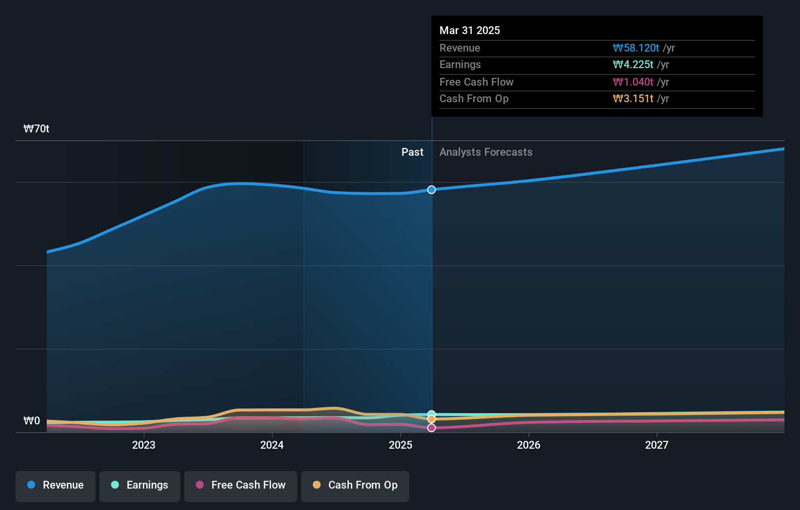Toggle the Free Cash Flow legend button
This screenshot has width=800, height=510.
(x=241, y=486)
